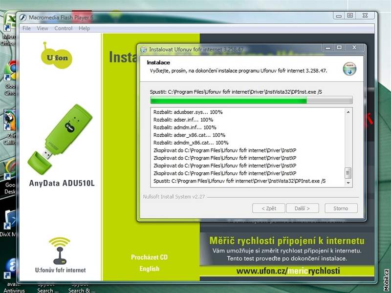
Task: Select log line 'Rozbalit: adser_x86.cat... 100%'
Action: (x=189, y=135)
